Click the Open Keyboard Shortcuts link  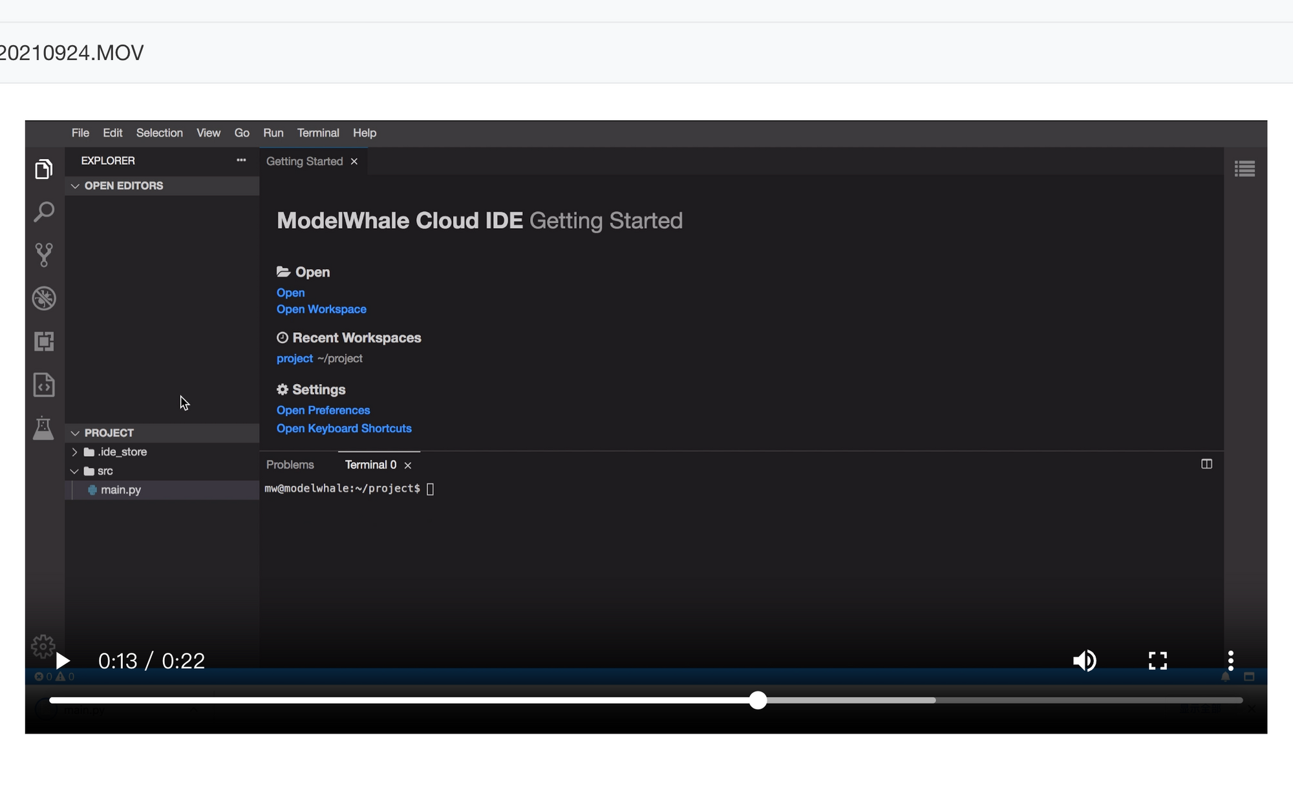(x=343, y=428)
